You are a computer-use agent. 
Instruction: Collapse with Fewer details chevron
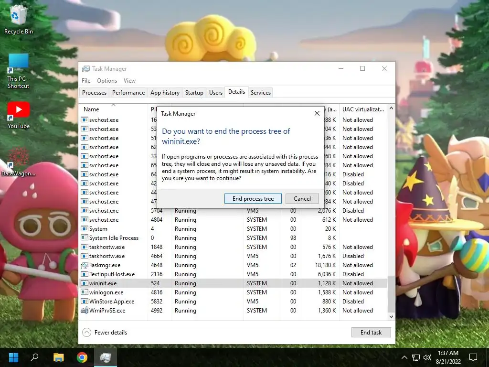(87, 333)
